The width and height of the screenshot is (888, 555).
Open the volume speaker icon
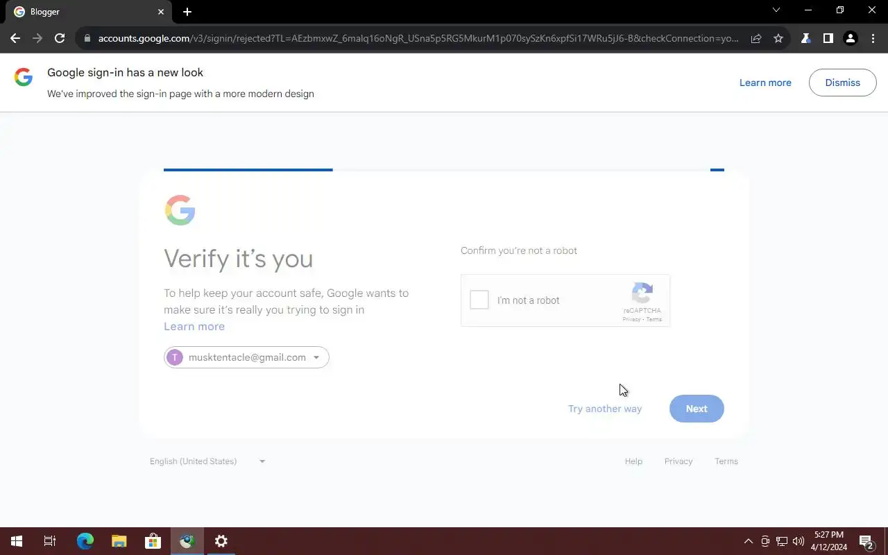click(799, 541)
